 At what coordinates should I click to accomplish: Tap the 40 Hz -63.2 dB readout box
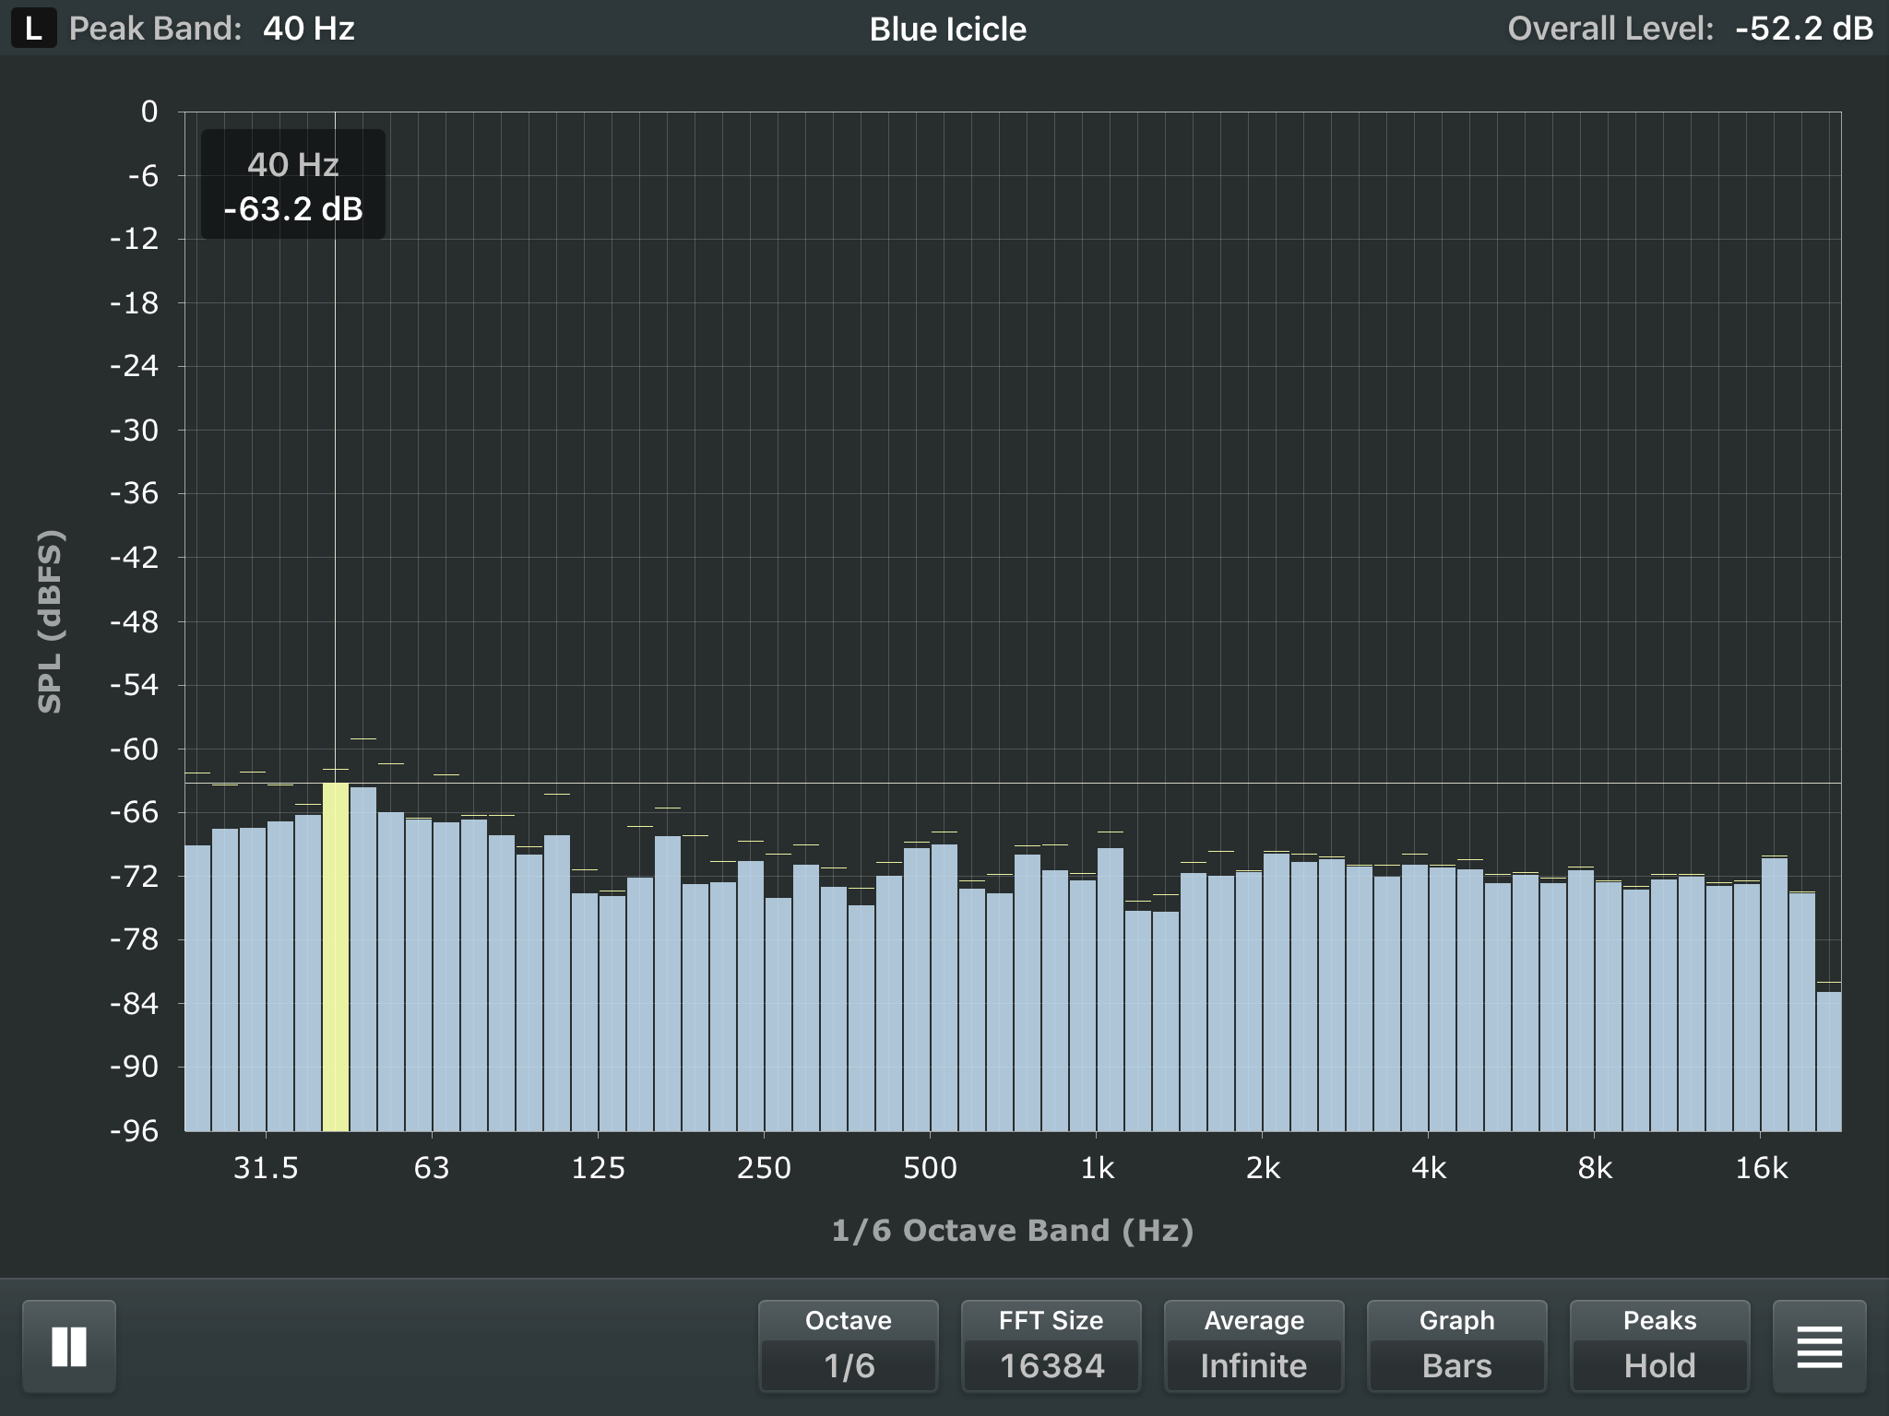293,184
